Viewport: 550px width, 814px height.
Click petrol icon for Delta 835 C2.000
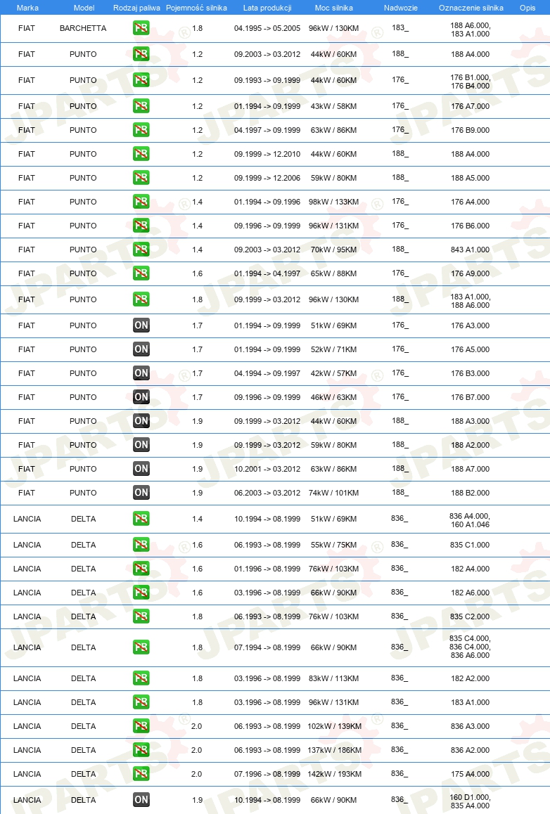pyautogui.click(x=141, y=616)
